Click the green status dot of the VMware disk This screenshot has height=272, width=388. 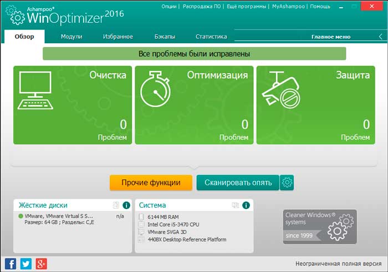coord(21,216)
